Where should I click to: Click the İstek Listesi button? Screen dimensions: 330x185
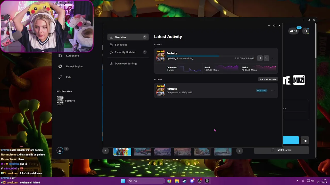(281, 150)
